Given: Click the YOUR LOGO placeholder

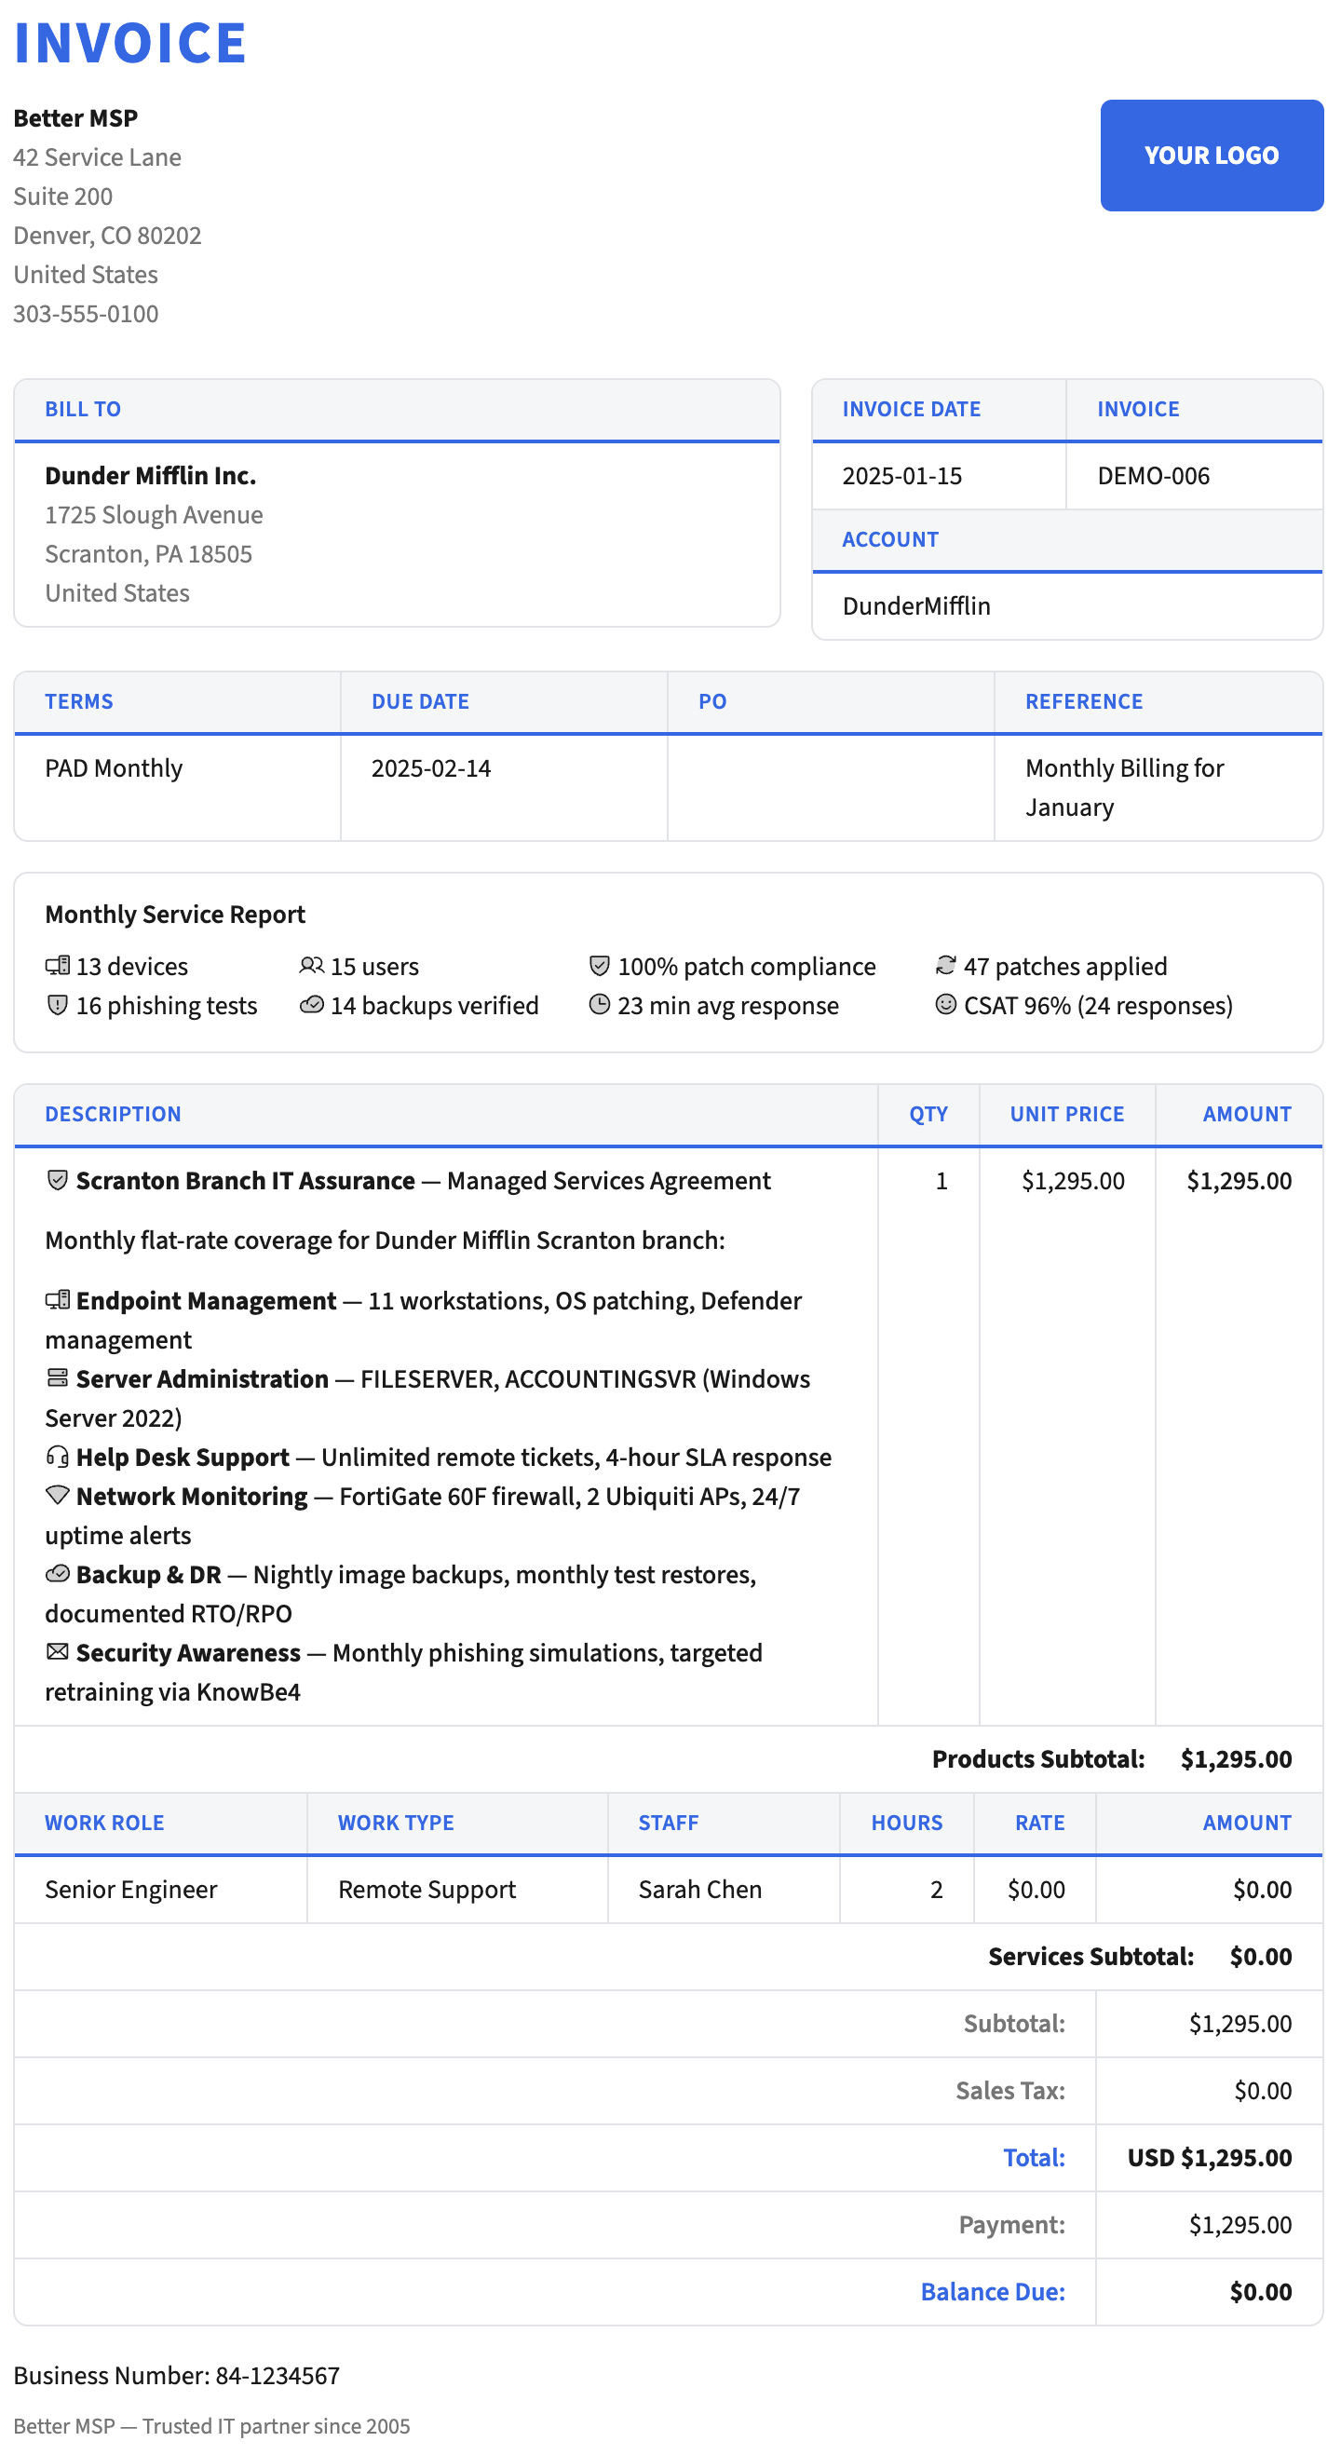Looking at the screenshot, I should click(1212, 156).
